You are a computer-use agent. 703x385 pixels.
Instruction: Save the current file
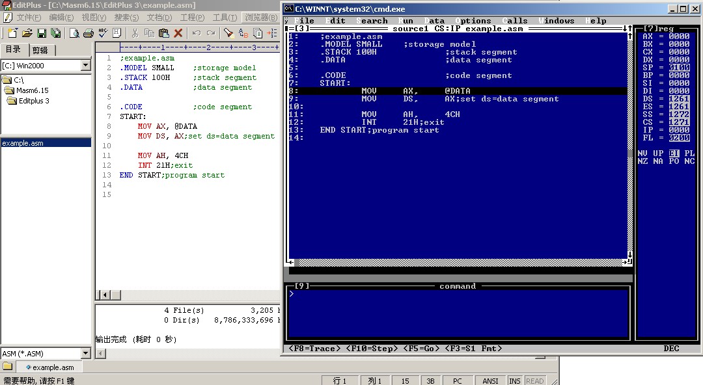(42, 33)
